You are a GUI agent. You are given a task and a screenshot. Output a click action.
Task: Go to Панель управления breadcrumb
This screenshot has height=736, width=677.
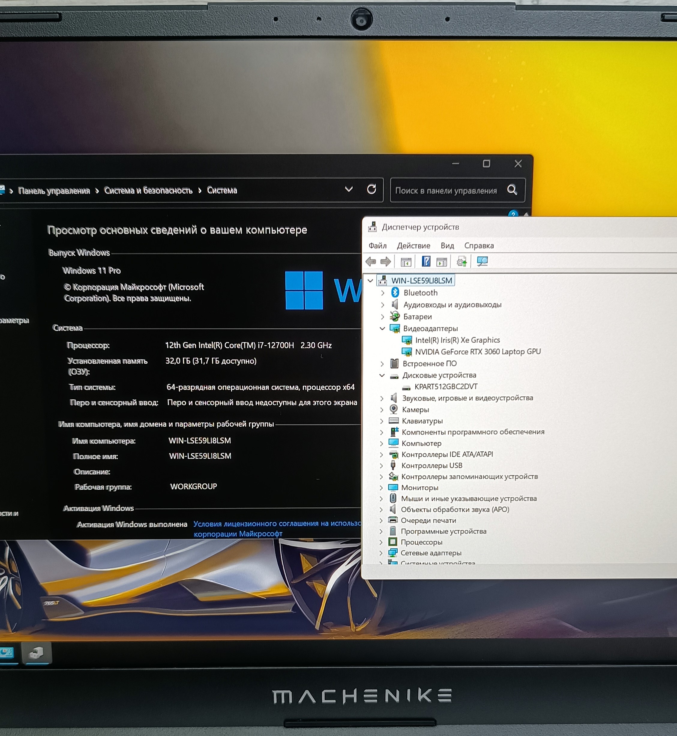54,191
